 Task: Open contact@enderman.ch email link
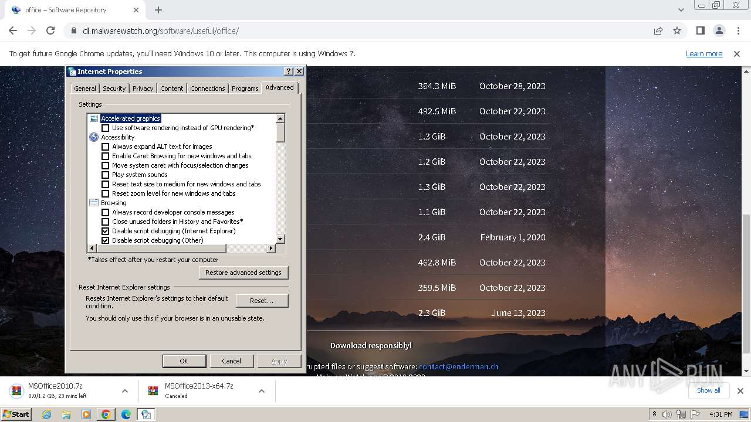click(x=458, y=366)
